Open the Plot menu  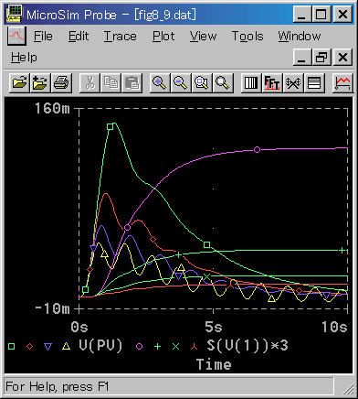point(163,37)
